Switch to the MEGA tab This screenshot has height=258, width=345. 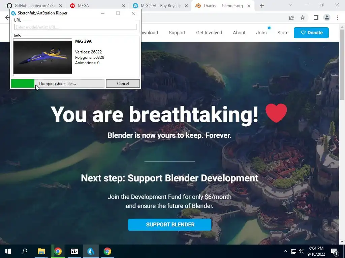click(x=97, y=6)
